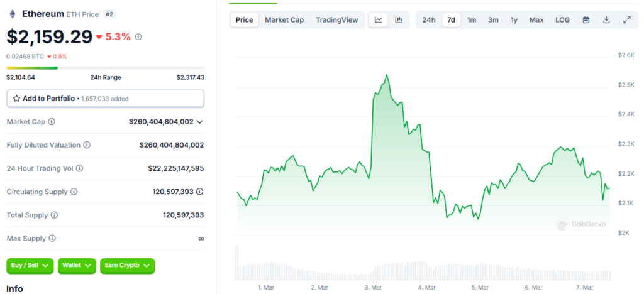Screen dimensions: 644x294
Task: Set chart range to 1m
Action: pyautogui.click(x=472, y=19)
